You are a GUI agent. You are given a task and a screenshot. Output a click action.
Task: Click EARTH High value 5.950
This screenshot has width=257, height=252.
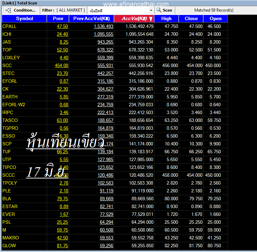(172, 97)
